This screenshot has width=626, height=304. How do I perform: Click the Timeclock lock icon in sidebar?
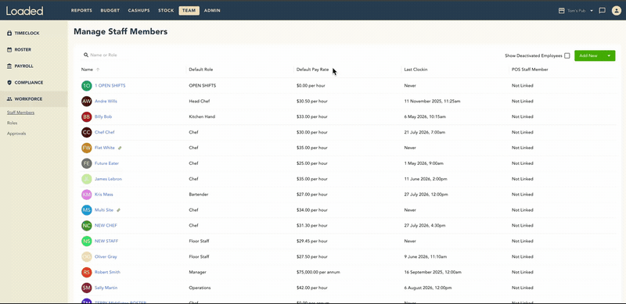9,34
